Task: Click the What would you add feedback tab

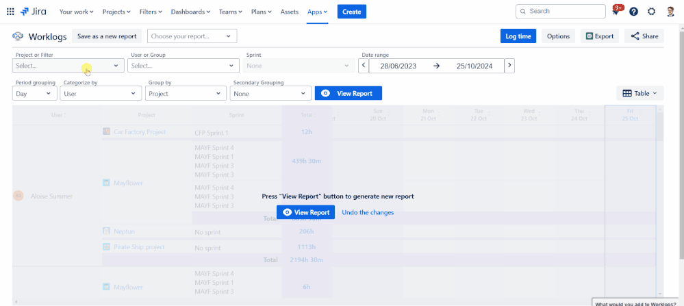Action: (635, 304)
